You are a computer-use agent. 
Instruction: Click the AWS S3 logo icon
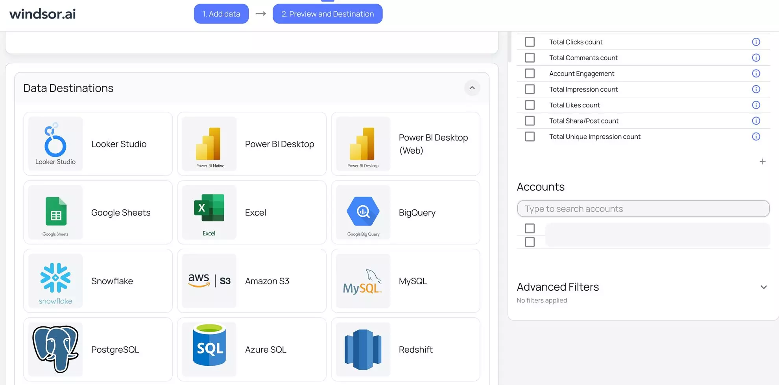209,281
